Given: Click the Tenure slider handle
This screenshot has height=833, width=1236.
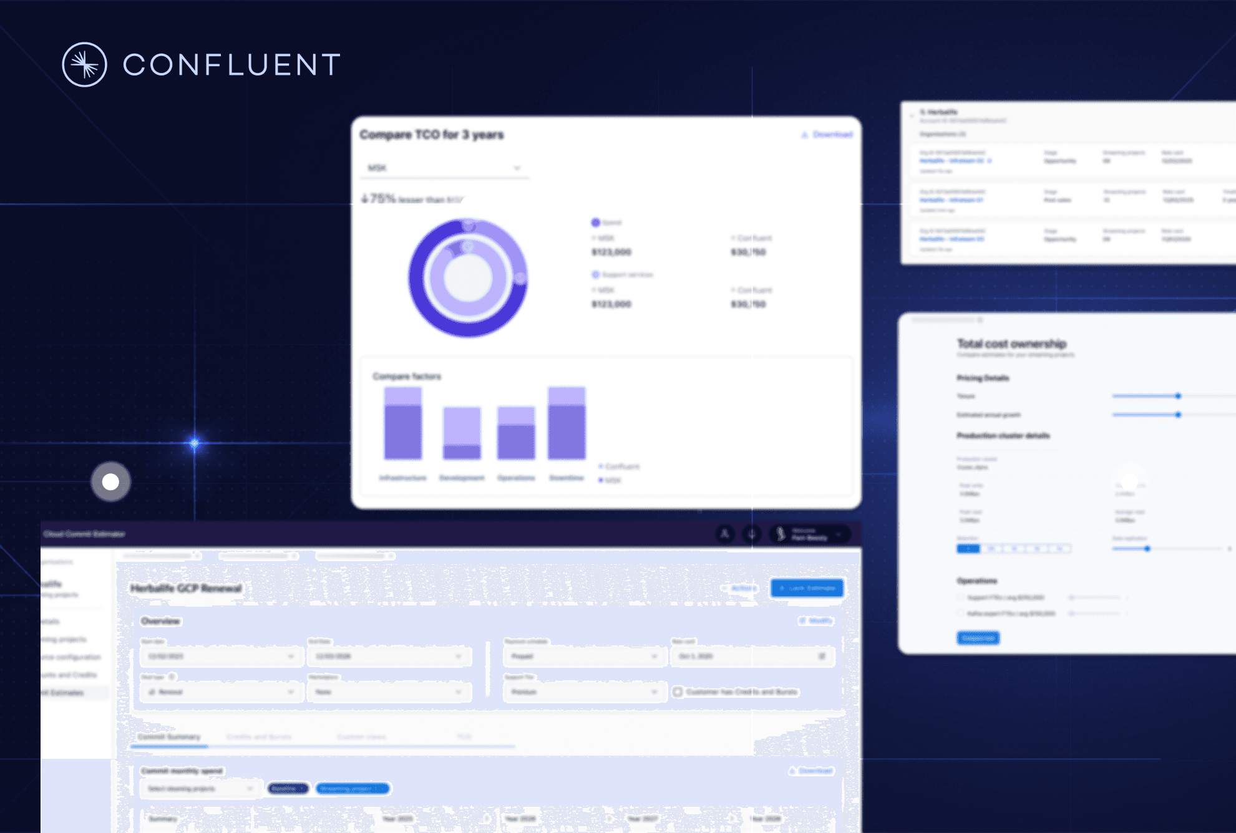Looking at the screenshot, I should pyautogui.click(x=1178, y=396).
